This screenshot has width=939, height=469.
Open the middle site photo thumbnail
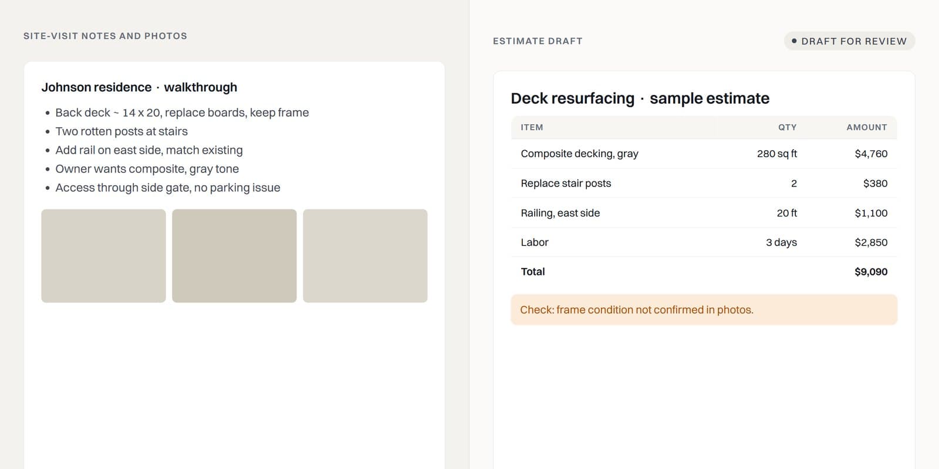click(234, 256)
